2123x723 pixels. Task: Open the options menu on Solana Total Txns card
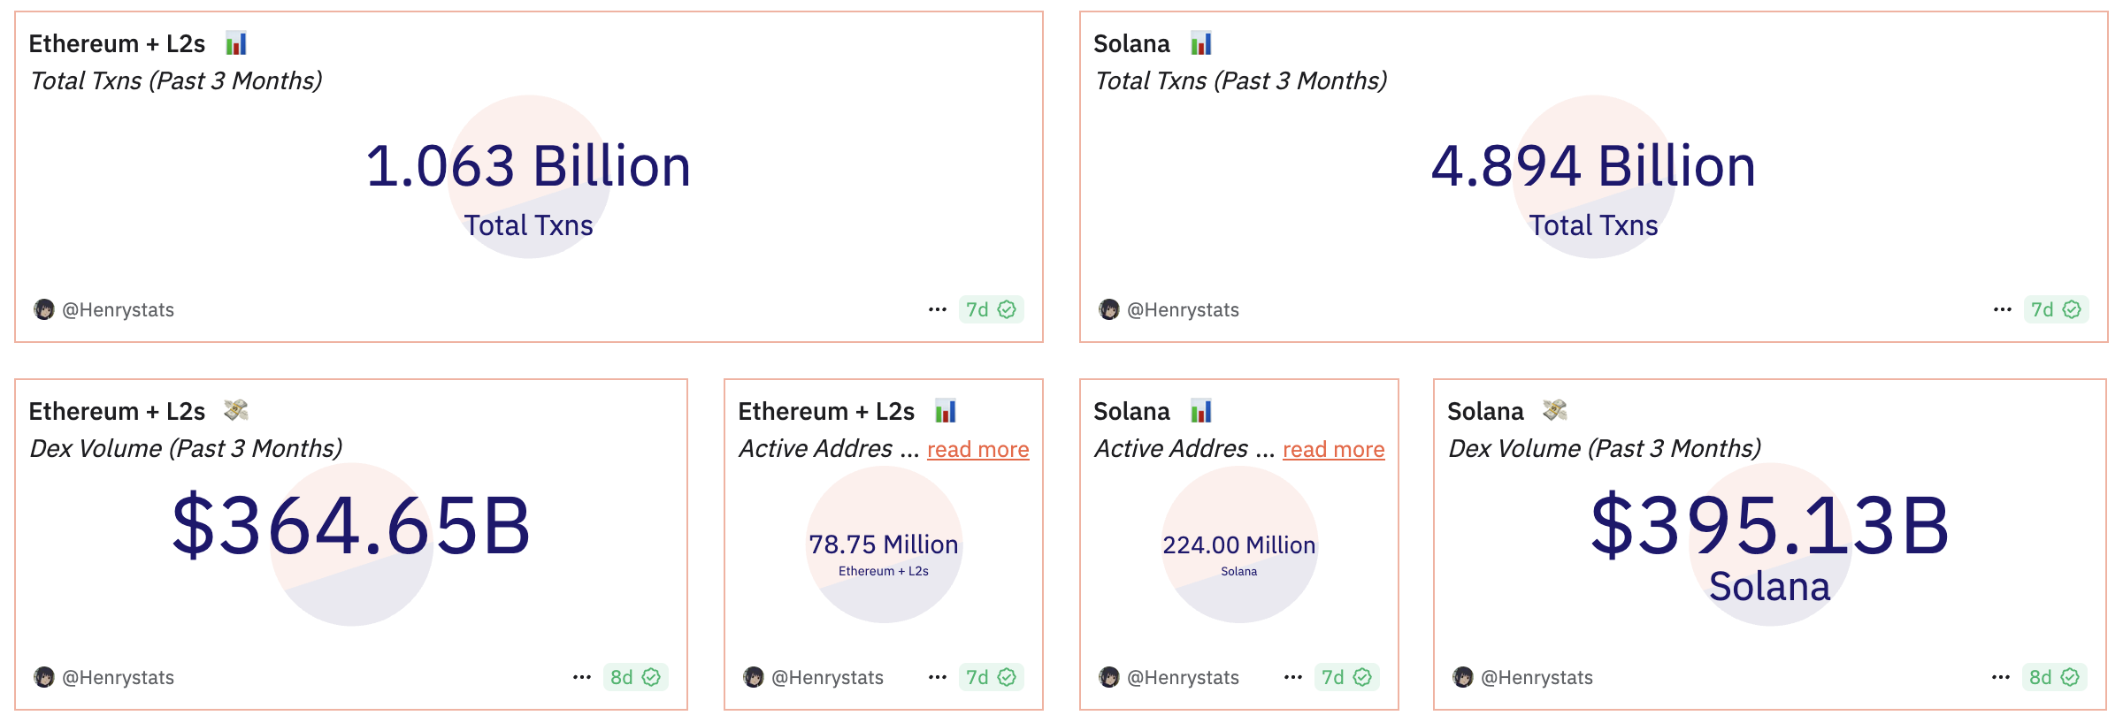(x=2002, y=308)
